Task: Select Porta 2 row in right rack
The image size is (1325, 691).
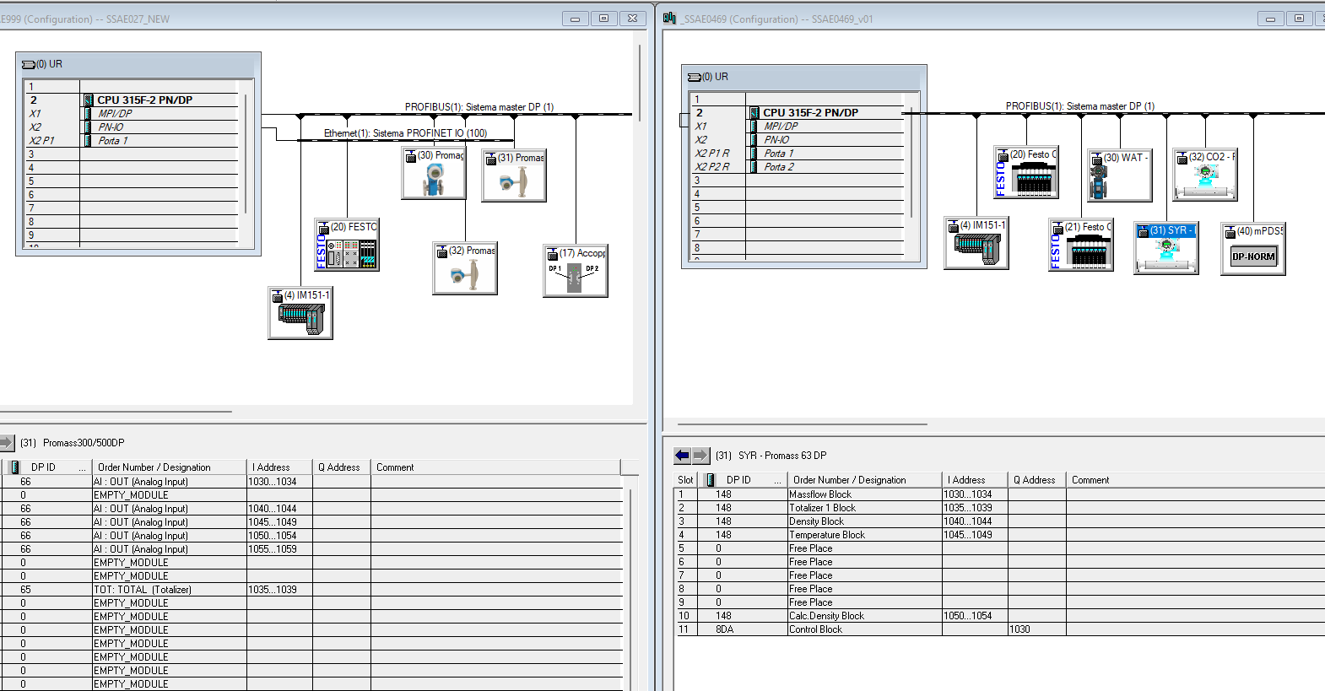Action: [798, 166]
